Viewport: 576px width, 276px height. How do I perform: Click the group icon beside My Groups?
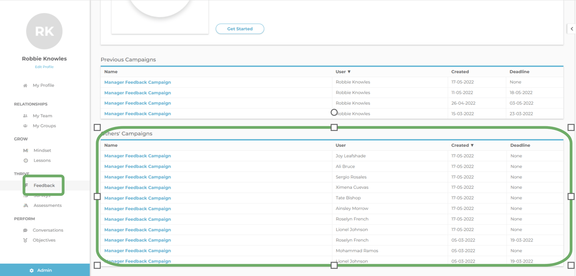pyautogui.click(x=25, y=126)
